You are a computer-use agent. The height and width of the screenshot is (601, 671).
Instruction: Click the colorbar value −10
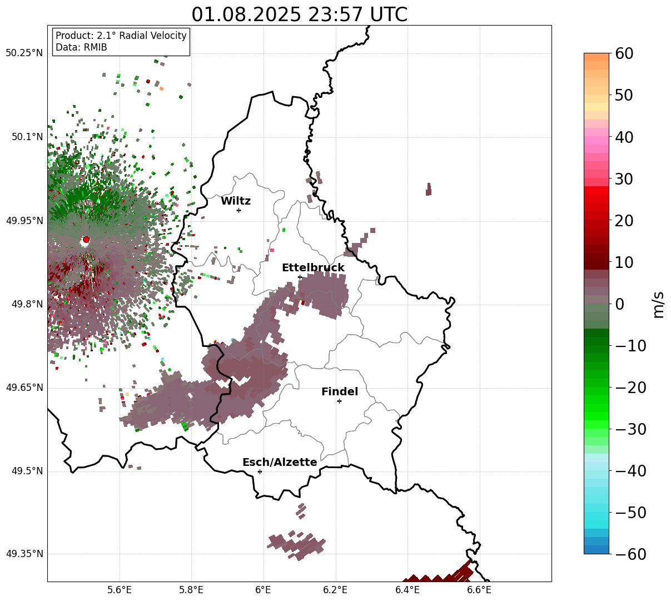click(630, 346)
